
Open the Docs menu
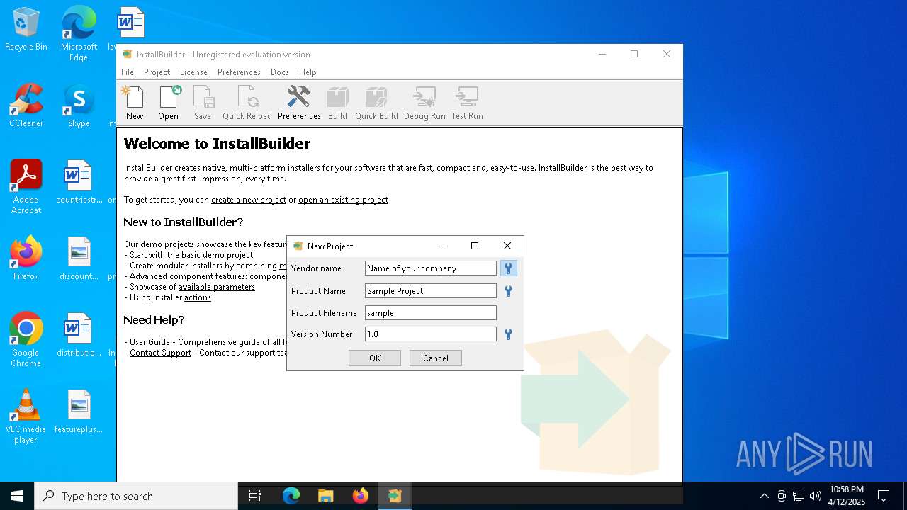280,72
